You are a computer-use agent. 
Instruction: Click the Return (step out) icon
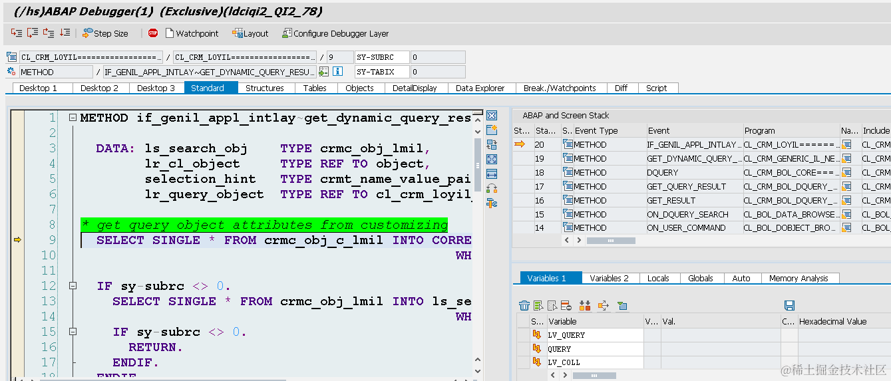(49, 33)
